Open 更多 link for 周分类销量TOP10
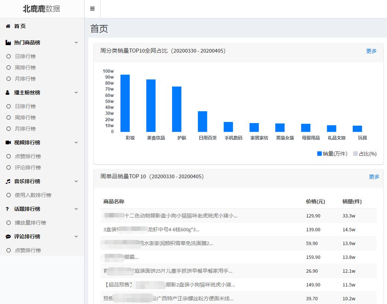Image resolution: width=387 pixels, height=304 pixels. click(371, 51)
